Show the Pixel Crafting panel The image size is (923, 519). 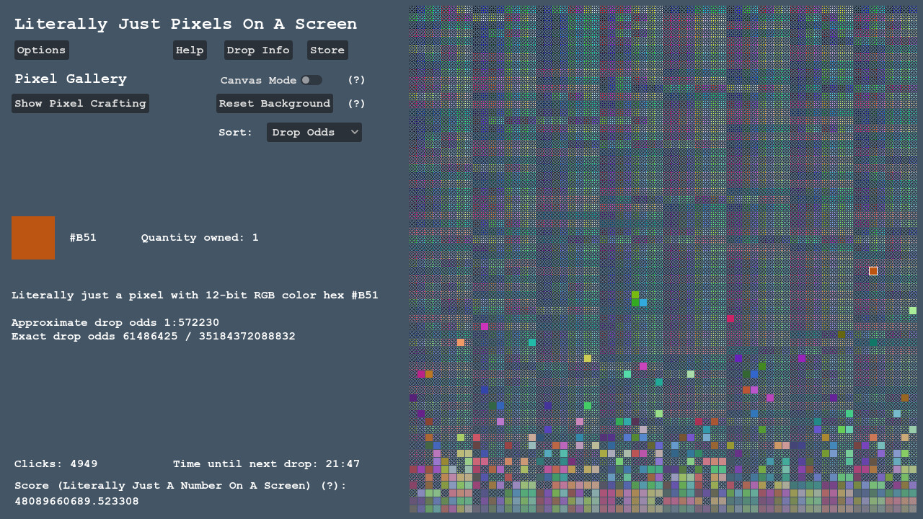(x=80, y=103)
